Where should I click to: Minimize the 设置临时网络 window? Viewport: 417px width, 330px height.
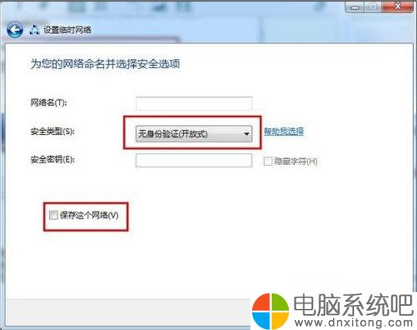point(354,7)
